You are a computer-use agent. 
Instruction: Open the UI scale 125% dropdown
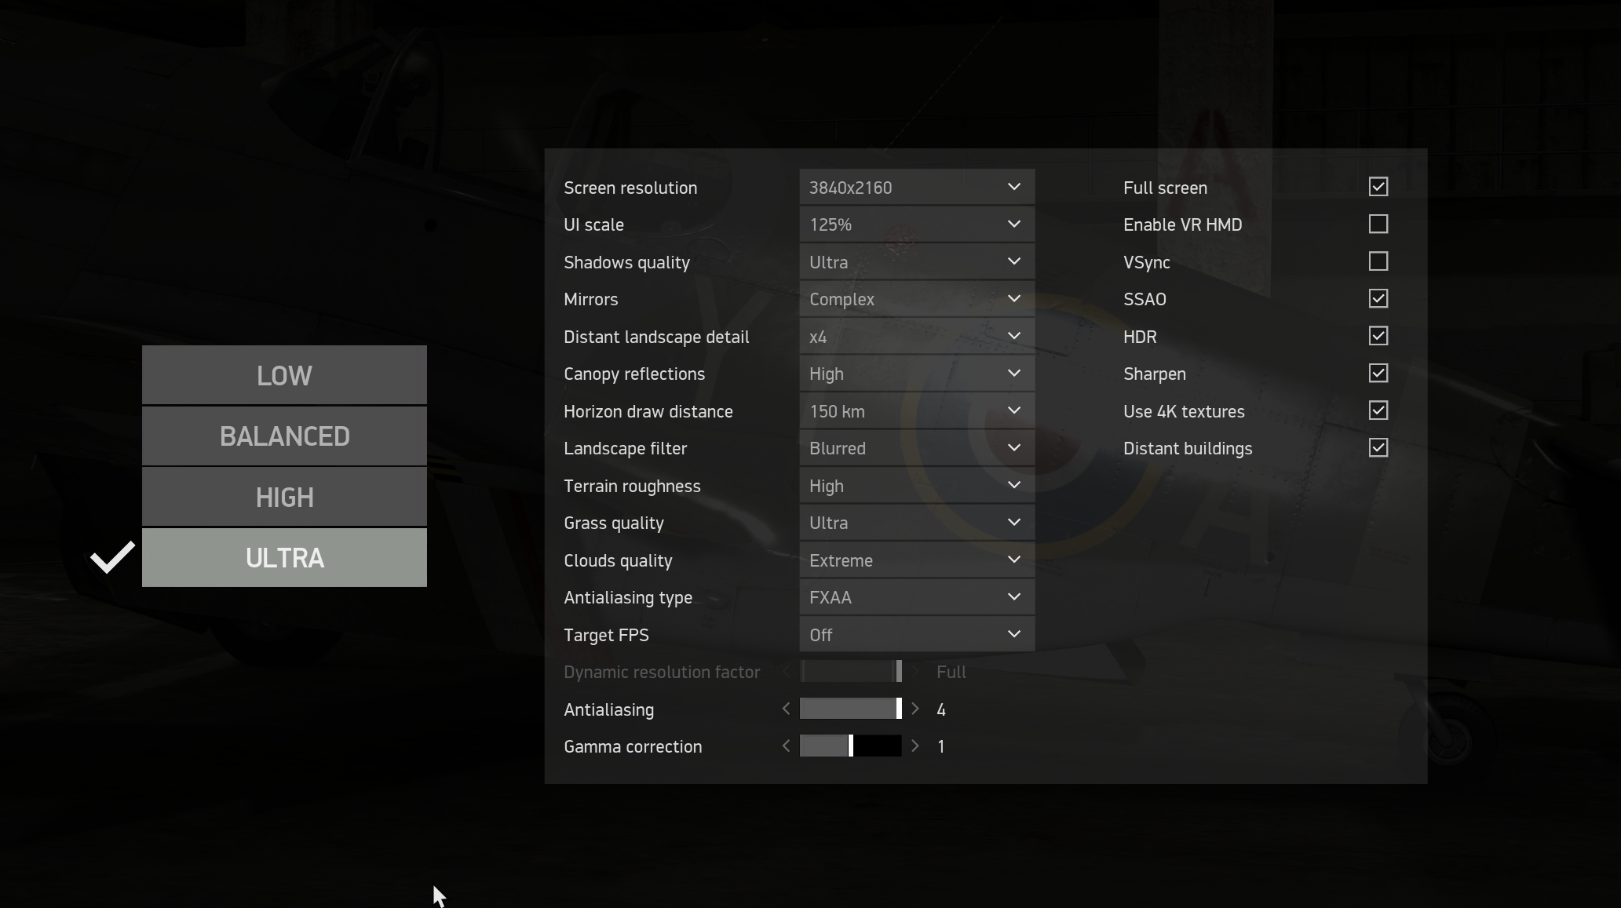[x=916, y=224]
